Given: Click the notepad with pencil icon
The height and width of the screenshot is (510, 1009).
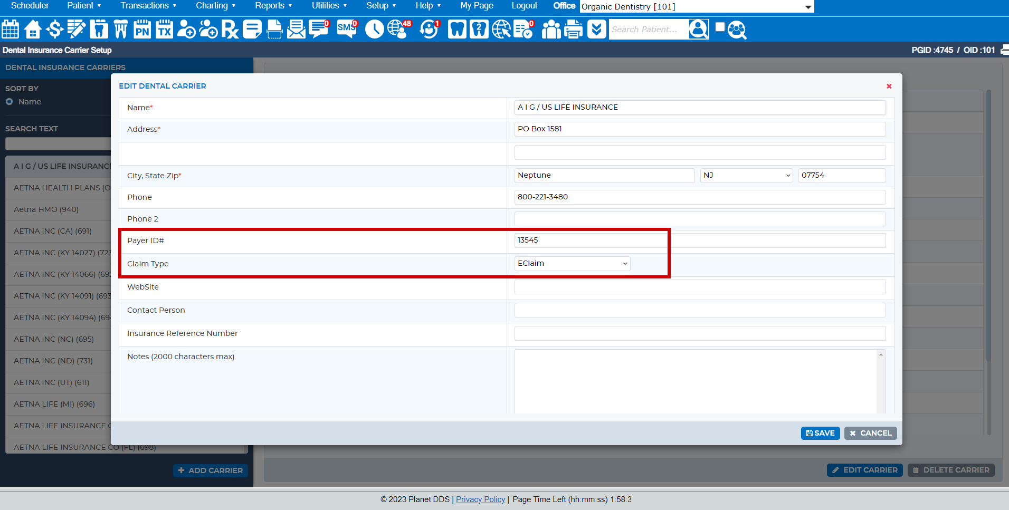Looking at the screenshot, I should point(77,30).
